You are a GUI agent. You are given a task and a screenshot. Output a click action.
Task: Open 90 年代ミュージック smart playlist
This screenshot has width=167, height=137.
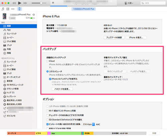coord(18,85)
